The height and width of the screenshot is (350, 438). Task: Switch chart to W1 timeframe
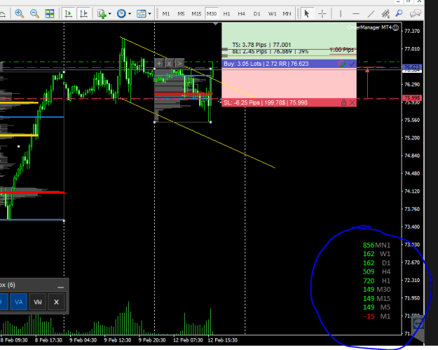272,14
